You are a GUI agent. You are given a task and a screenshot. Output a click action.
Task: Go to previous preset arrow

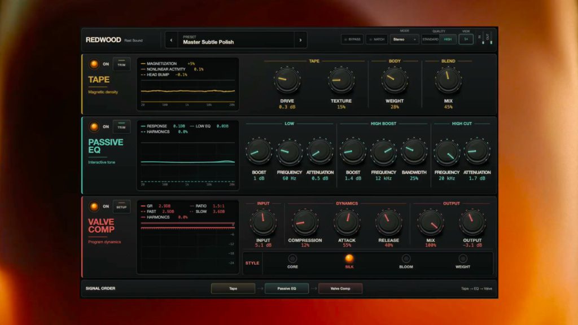(x=171, y=40)
